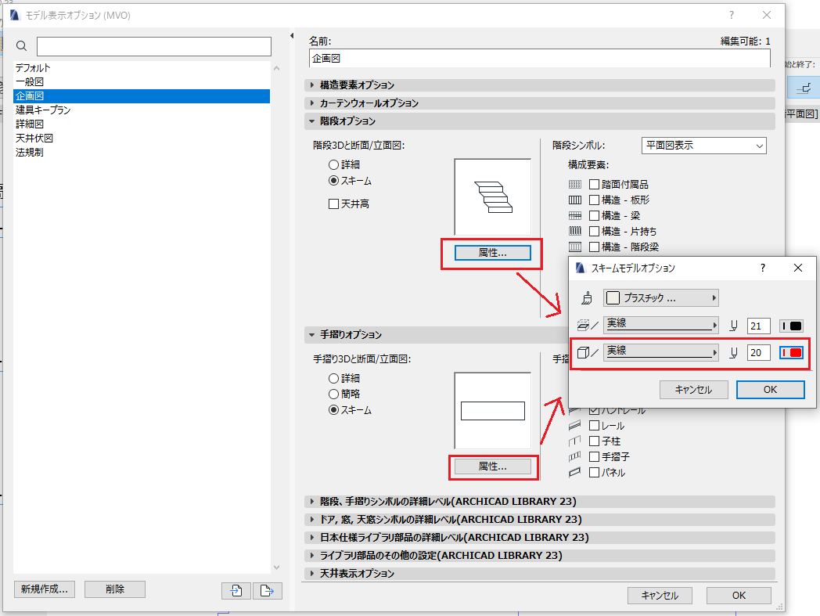This screenshot has width=820, height=616.
Task: Select 法規制 in the options list
Action: 141,153
